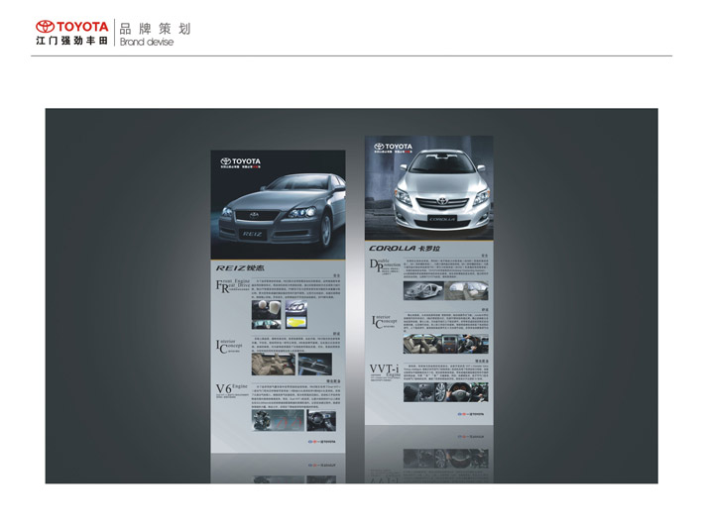Click the 'DP Double Protection' heading
Image resolution: width=703 pixels, height=525 pixels.
(x=385, y=264)
